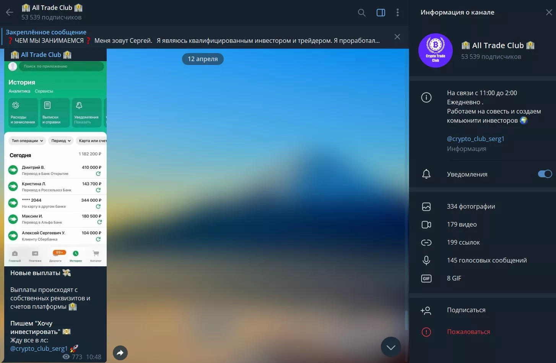Forward the post with the share arrow
Screen dimensions: 556x363
[x=120, y=353]
